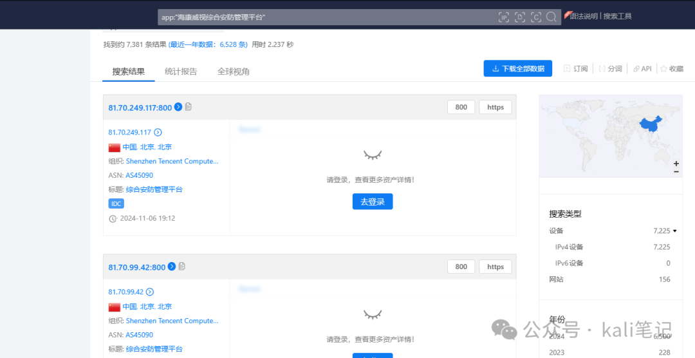Click the copy document icon beside 81.70.99.42:800
Viewport: 695px width, 358px height.
(181, 267)
